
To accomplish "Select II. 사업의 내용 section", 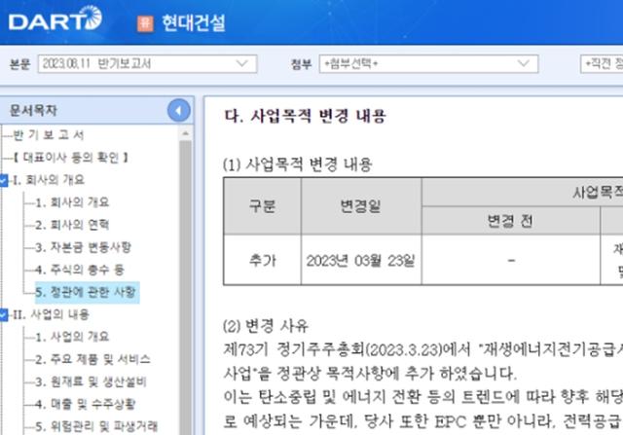I will click(x=51, y=314).
